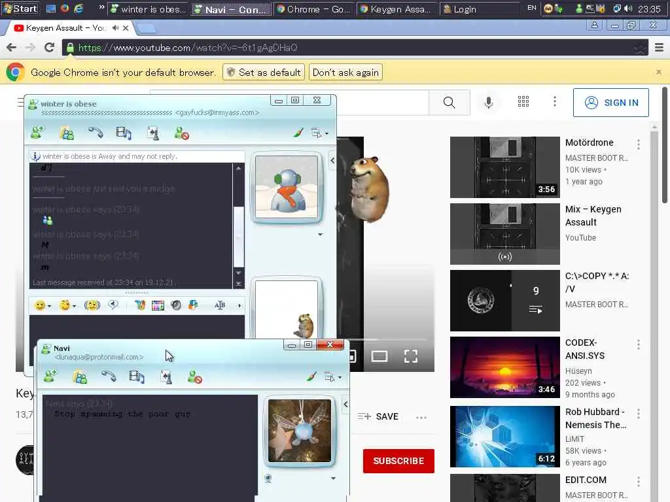Click voice clip icon in chat toolbar

113,305
